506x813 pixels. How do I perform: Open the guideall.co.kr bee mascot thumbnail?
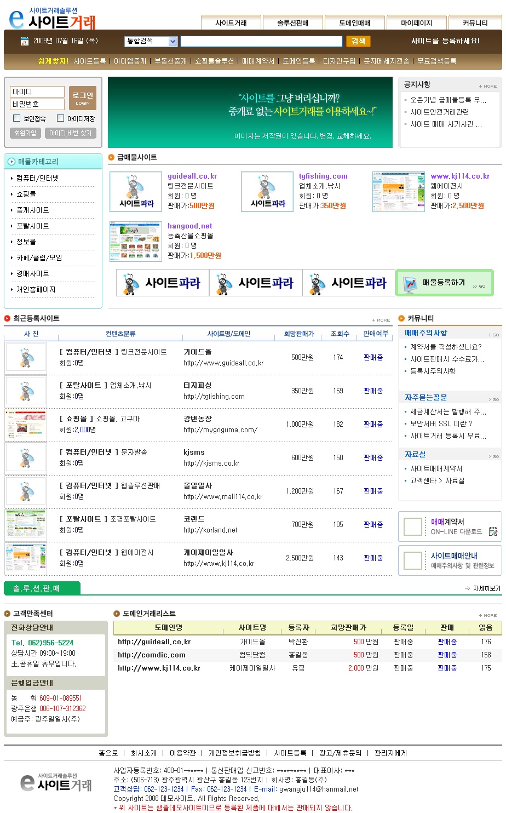(136, 192)
